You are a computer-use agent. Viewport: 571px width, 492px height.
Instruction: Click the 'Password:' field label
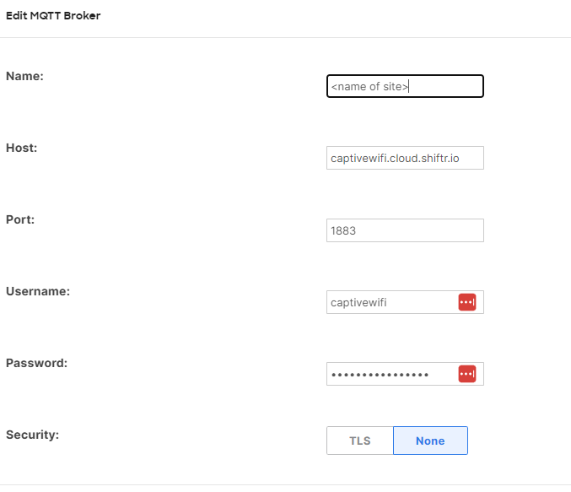[x=36, y=363]
